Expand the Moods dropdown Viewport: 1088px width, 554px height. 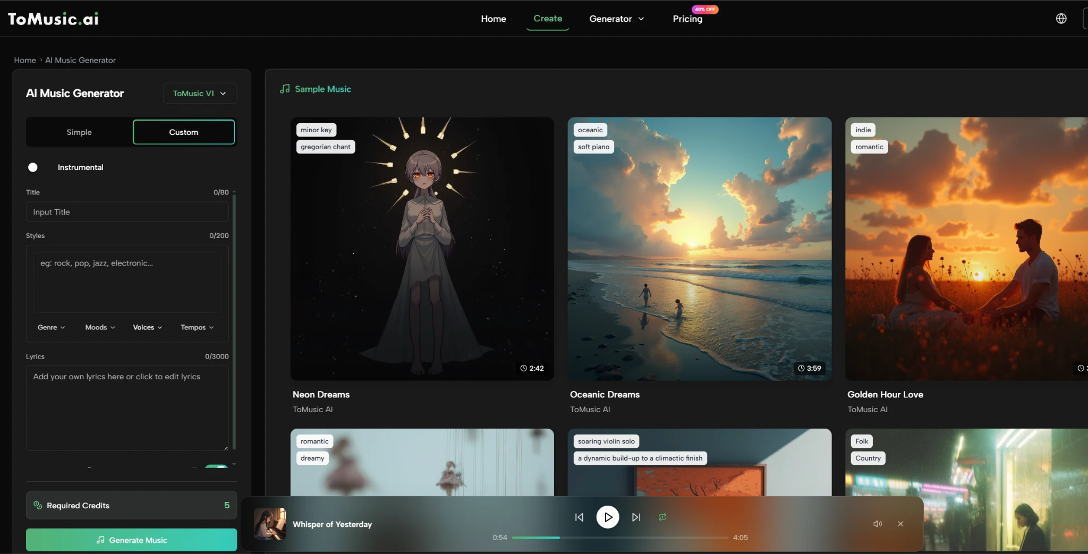(100, 327)
